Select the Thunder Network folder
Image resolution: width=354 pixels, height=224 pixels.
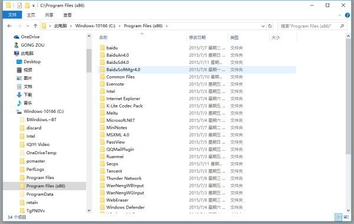pos(124,178)
